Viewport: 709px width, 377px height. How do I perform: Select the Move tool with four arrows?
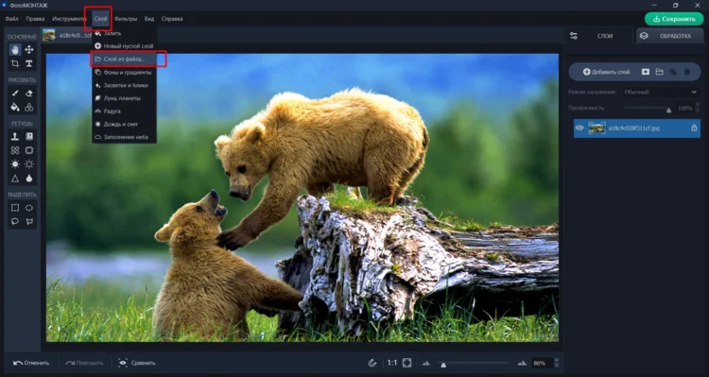click(29, 50)
